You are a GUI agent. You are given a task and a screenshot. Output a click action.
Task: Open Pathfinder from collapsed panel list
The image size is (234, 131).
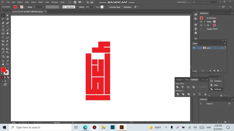click(216, 89)
